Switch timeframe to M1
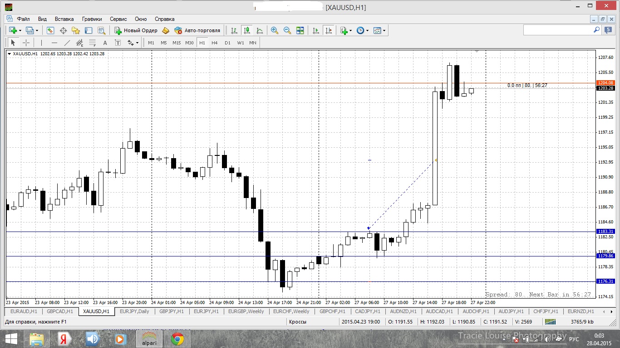This screenshot has width=620, height=348. (151, 43)
